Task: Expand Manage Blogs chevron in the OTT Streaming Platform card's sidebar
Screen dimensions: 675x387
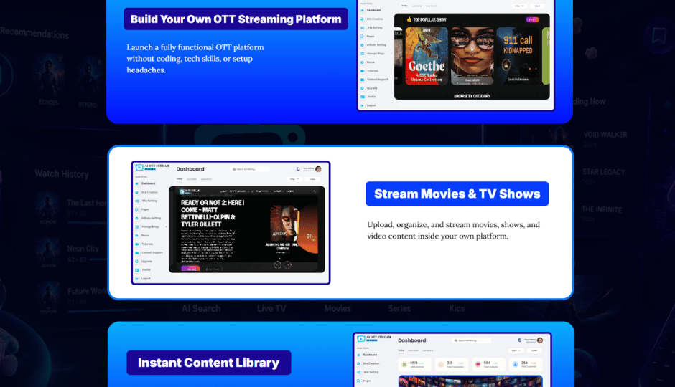Action: pyautogui.click(x=391, y=54)
